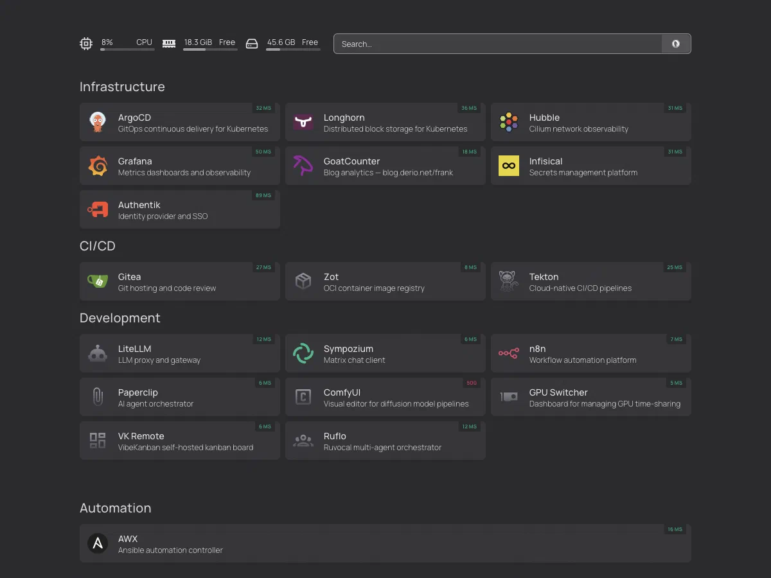Open the Longhorn service link
Screen dimensions: 771x578
tap(385, 122)
